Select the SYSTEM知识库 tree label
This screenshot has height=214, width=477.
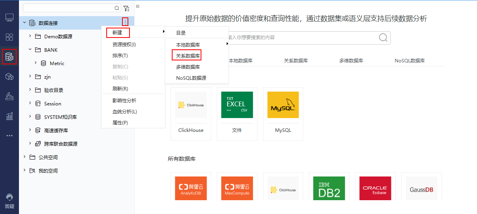[x=60, y=117]
